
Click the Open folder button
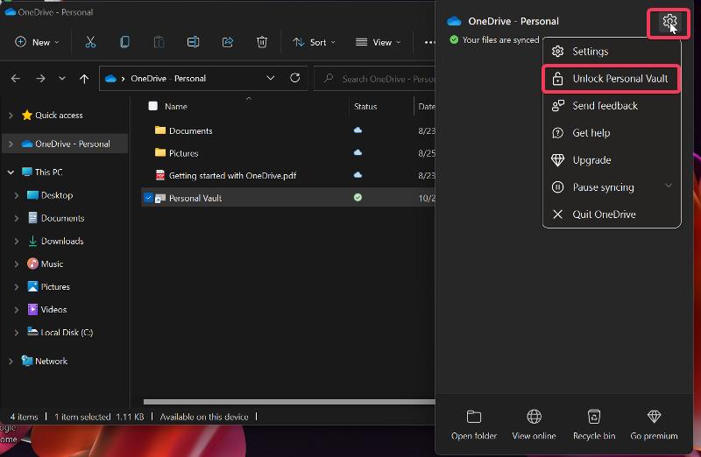(x=474, y=424)
